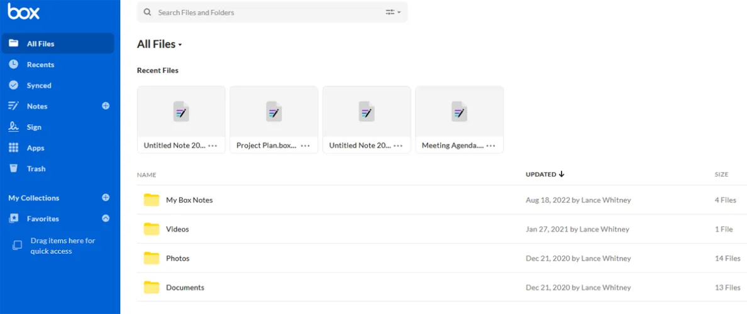Add a new note with plus icon

click(x=106, y=106)
